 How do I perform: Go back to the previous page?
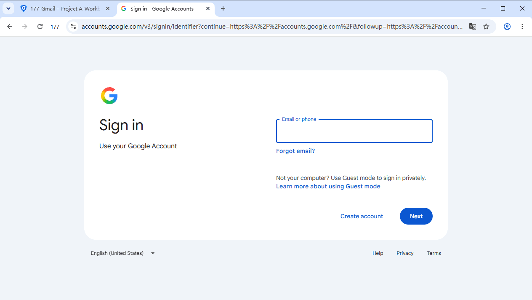click(x=10, y=27)
